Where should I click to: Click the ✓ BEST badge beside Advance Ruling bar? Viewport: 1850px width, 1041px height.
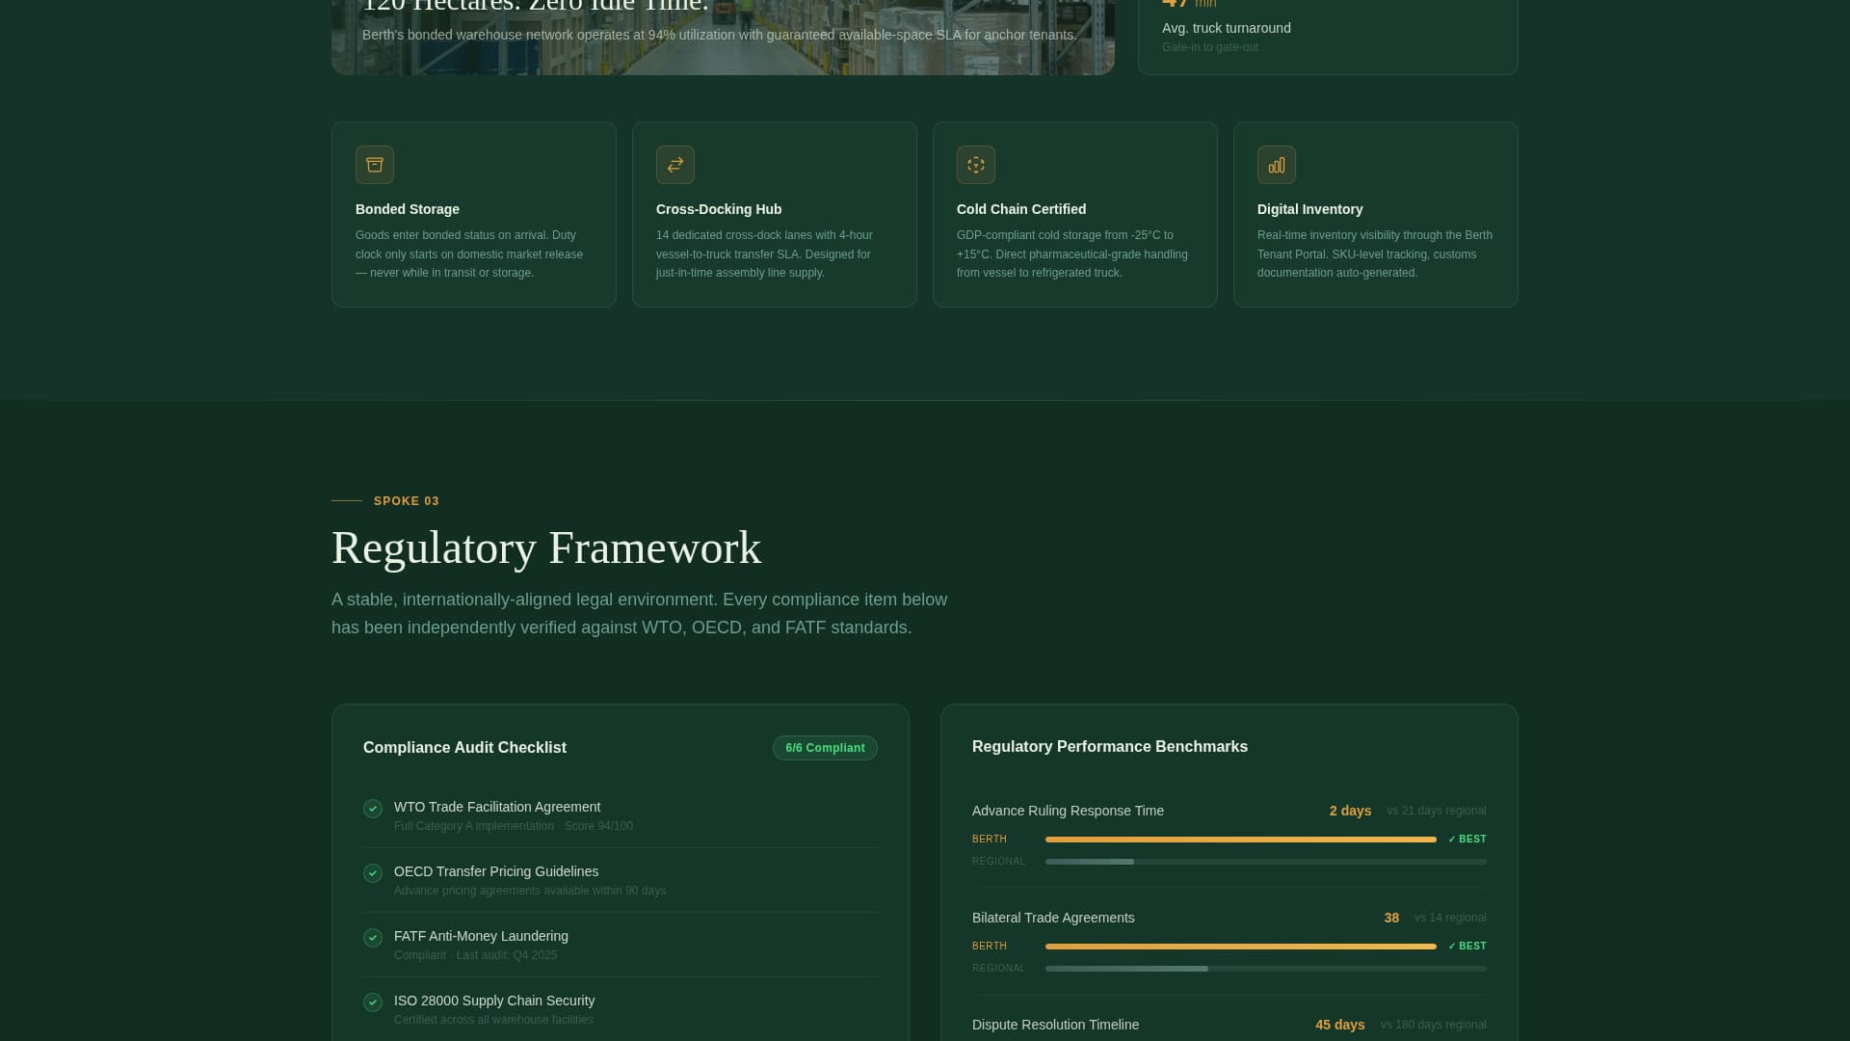coord(1466,839)
